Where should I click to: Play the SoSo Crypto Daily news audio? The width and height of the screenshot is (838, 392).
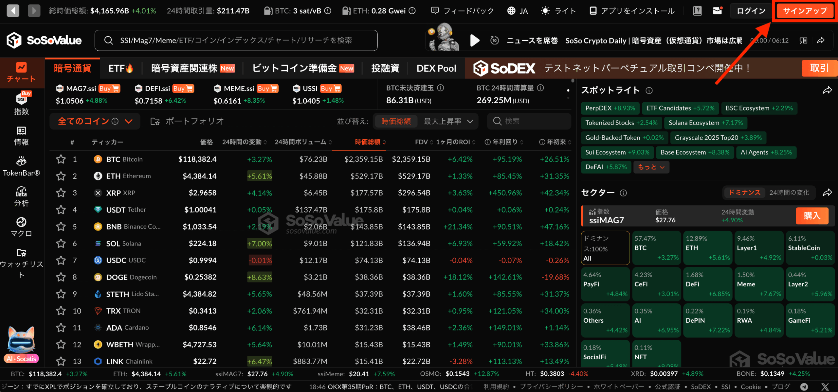coord(475,41)
